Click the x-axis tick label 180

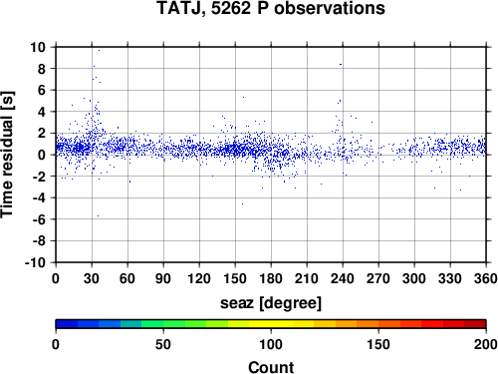(271, 278)
